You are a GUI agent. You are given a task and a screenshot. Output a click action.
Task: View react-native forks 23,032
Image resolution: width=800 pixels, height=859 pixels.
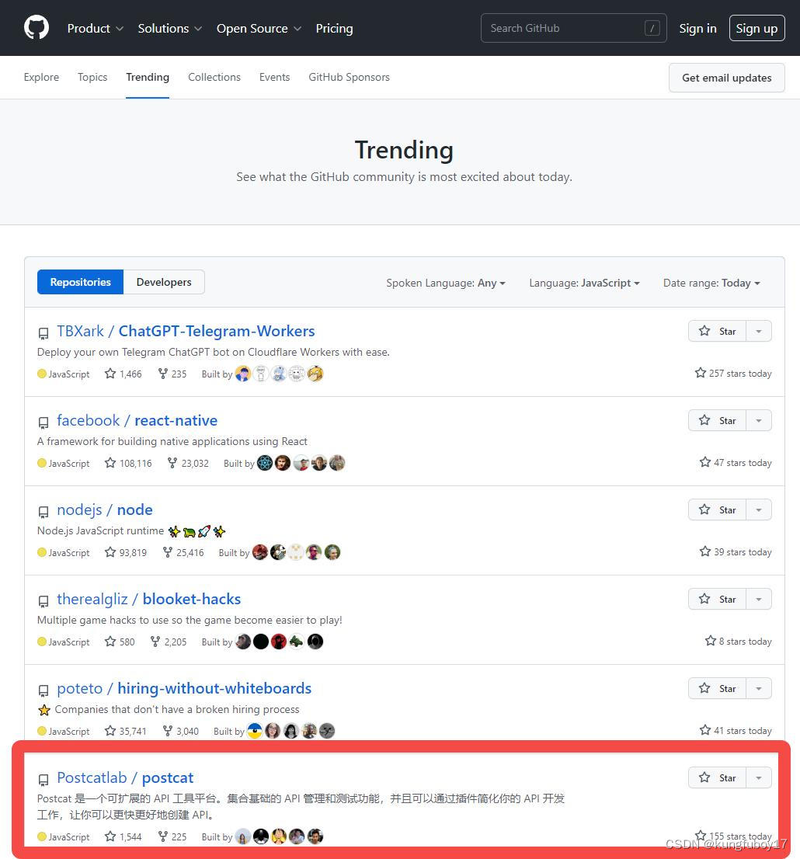(188, 463)
